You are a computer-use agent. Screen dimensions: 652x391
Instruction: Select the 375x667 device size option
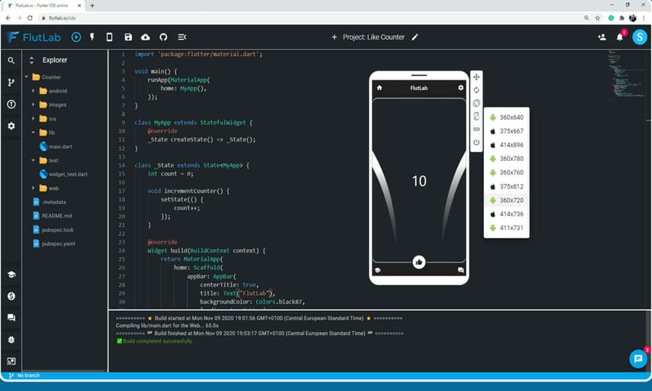coord(511,132)
